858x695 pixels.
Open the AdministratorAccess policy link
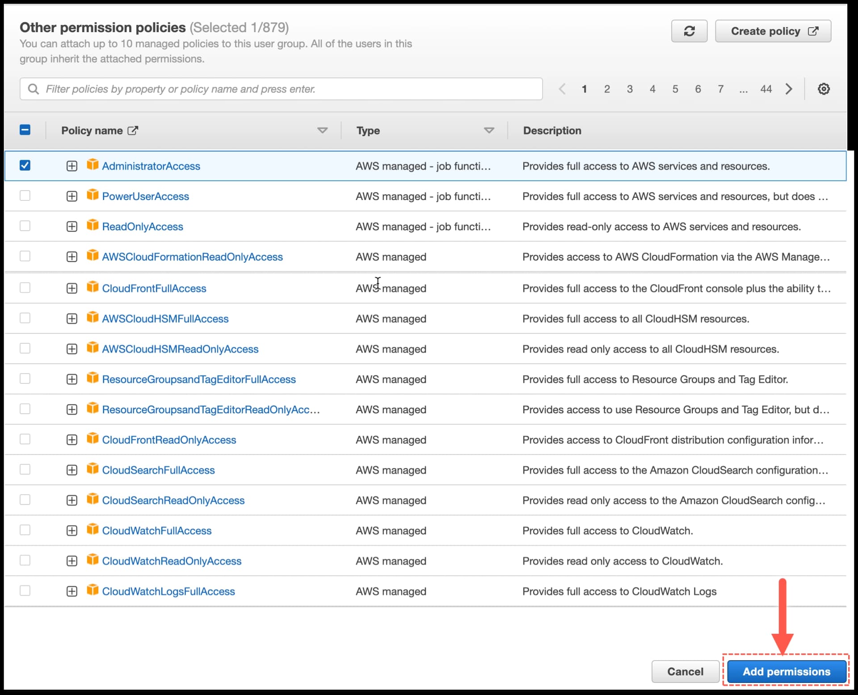(x=151, y=166)
